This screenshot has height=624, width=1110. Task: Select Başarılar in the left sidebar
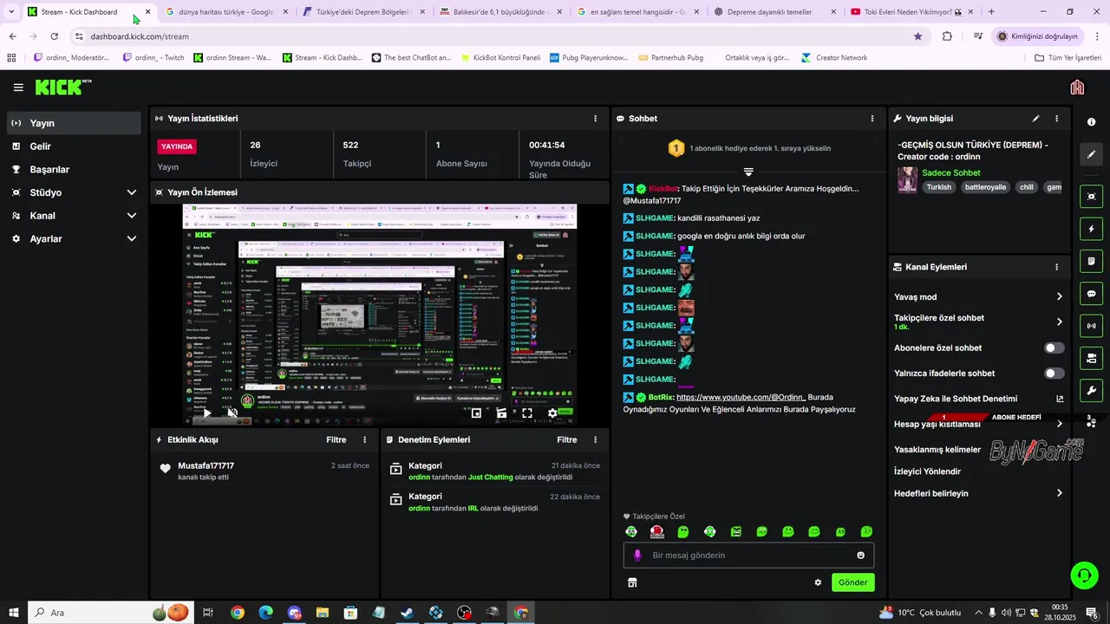coord(75,170)
